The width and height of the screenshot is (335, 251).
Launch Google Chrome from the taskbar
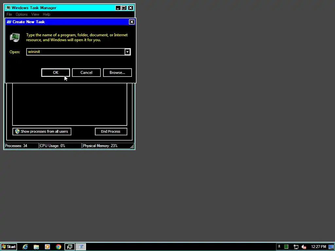(x=59, y=247)
